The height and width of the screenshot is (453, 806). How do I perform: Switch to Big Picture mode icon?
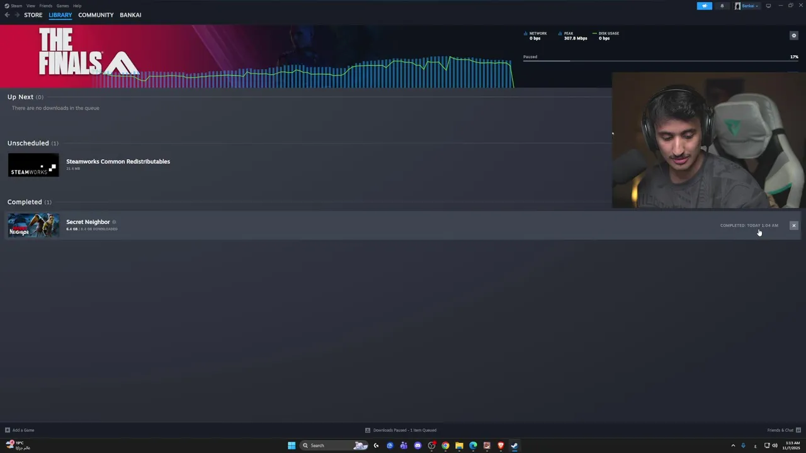tap(768, 6)
